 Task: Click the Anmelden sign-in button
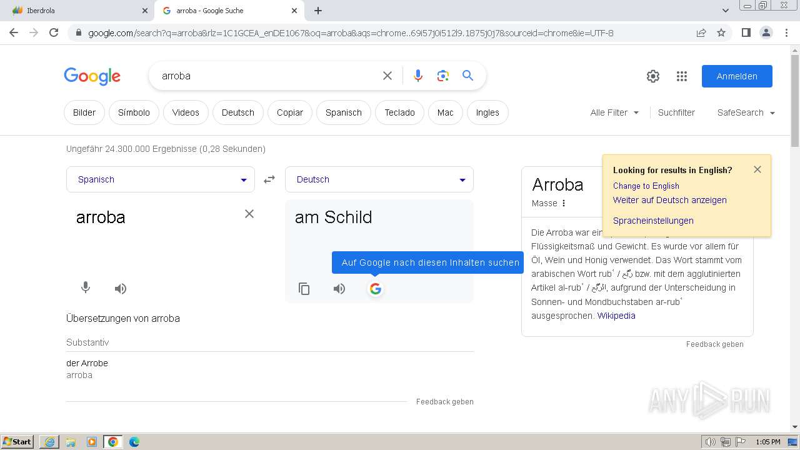(737, 76)
